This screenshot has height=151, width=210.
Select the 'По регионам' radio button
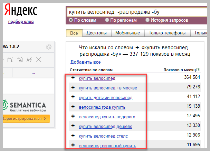[107, 20]
